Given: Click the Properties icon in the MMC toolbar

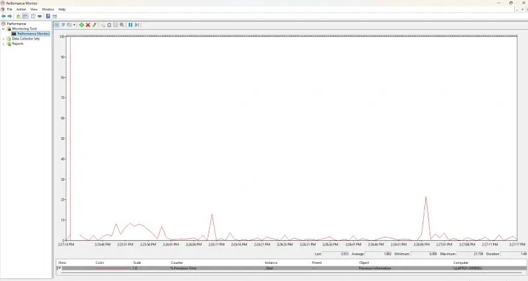Looking at the screenshot, I should 33,16.
